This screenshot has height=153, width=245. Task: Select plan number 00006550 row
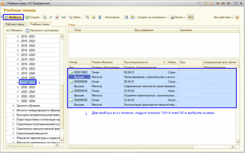click(152, 102)
